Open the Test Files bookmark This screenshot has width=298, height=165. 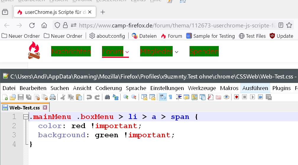click(252, 36)
